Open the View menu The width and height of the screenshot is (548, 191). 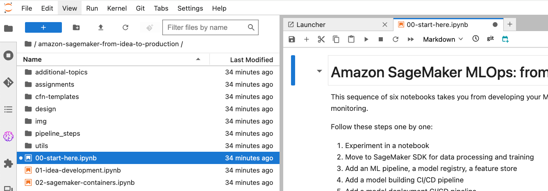click(70, 8)
